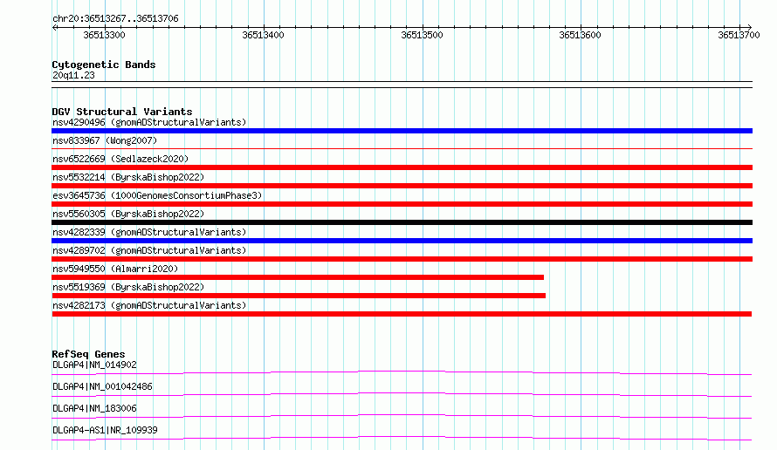Click the blue bar under nsv4282339
The height and width of the screenshot is (450, 777).
point(402,241)
